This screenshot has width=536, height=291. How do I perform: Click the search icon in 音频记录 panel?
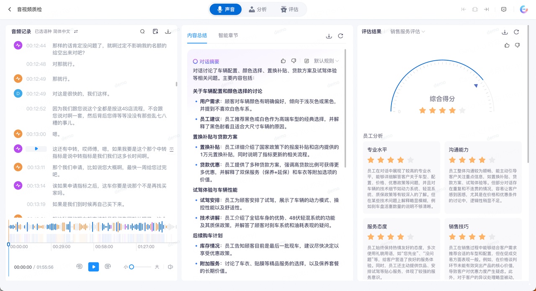(143, 31)
